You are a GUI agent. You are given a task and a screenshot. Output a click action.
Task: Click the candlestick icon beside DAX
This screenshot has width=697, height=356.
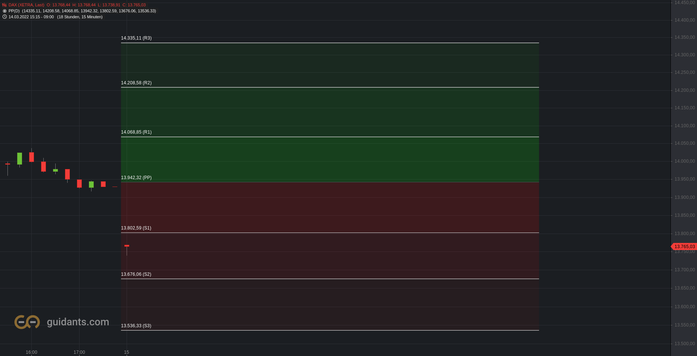click(x=4, y=5)
